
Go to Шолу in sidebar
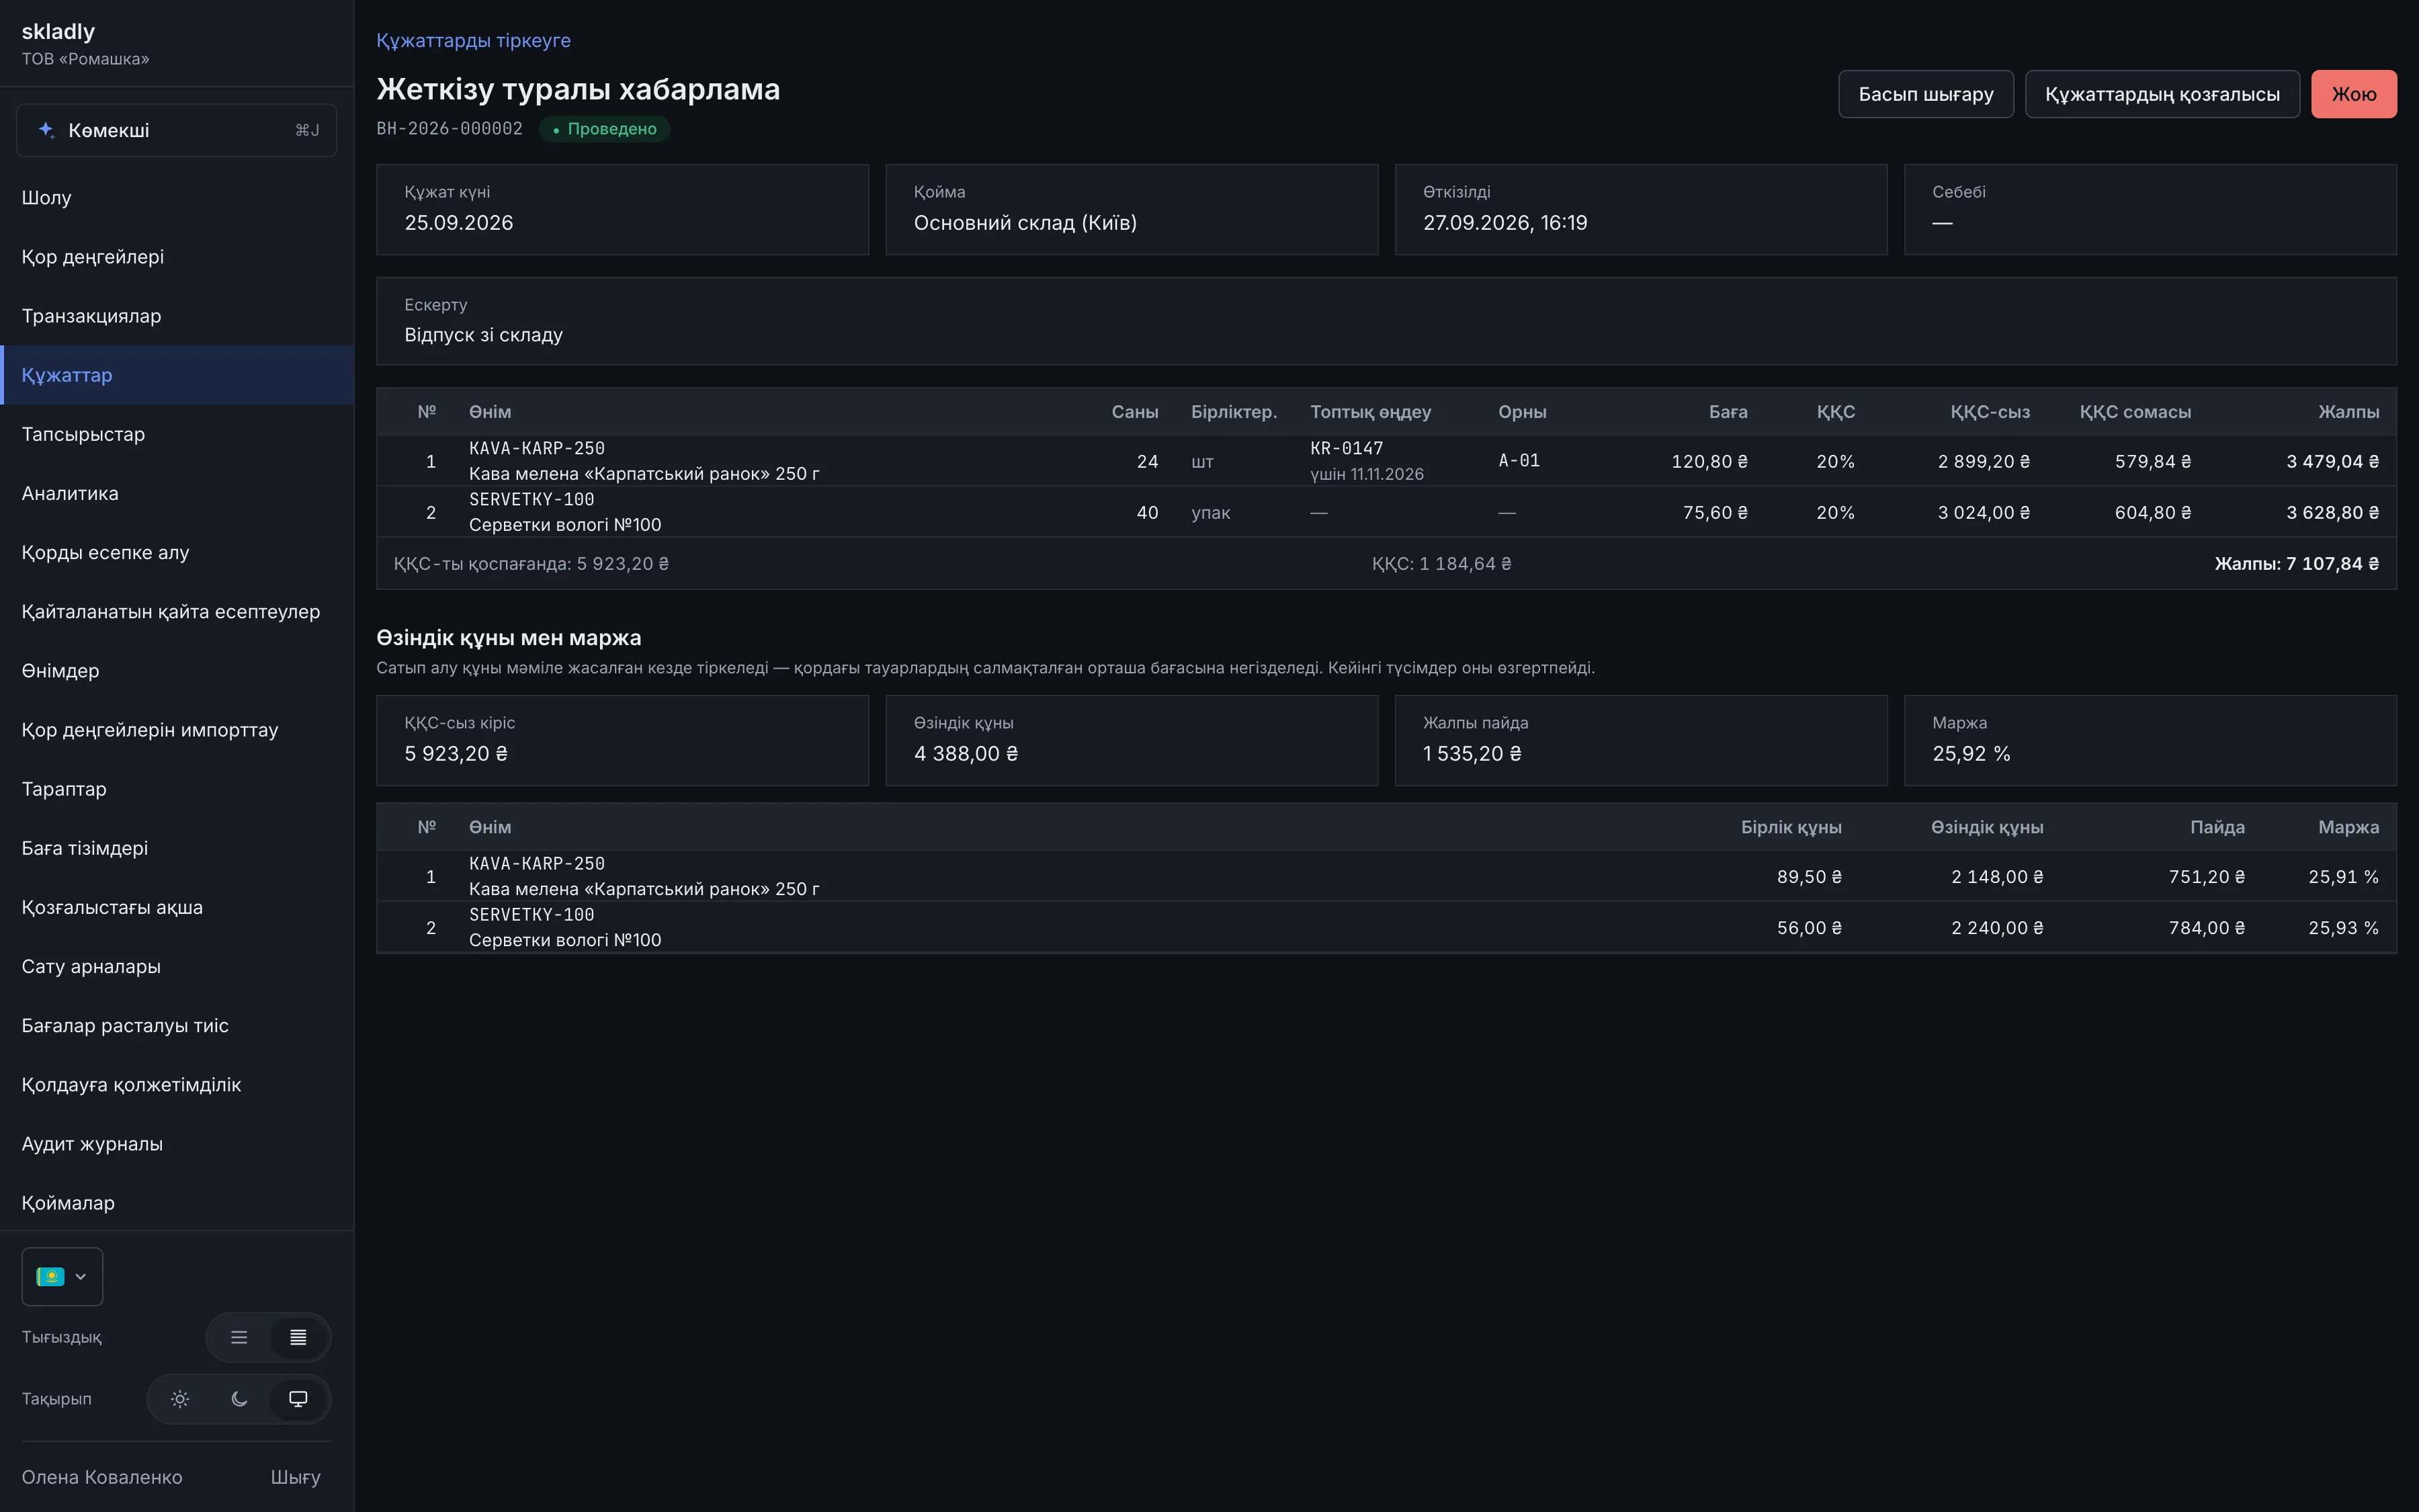[x=177, y=197]
